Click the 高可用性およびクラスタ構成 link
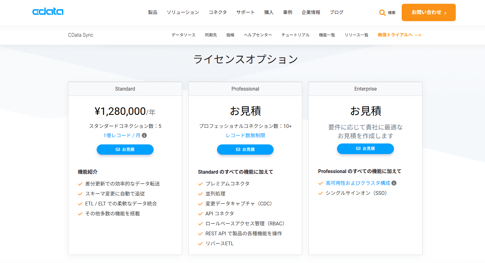Screen dimensions: 485x263 click(x=358, y=183)
